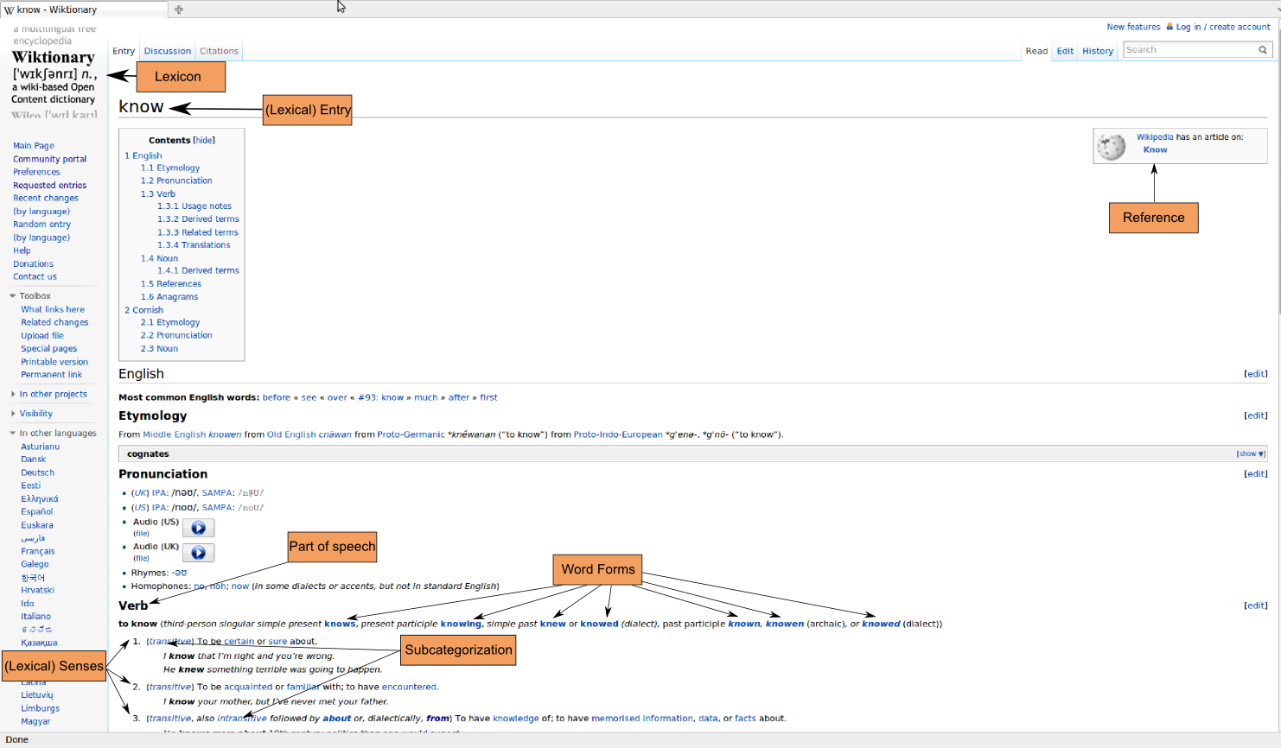Switch to the Discussion tab
This screenshot has height=748, width=1281.
(168, 51)
